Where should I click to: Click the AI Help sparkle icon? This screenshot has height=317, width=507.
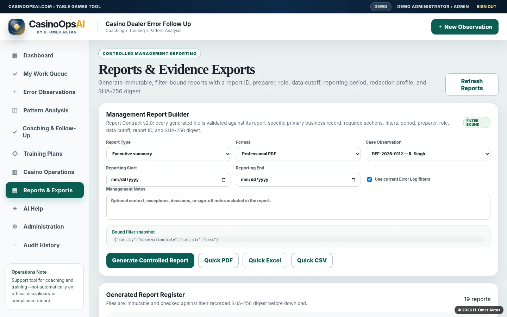click(x=15, y=209)
